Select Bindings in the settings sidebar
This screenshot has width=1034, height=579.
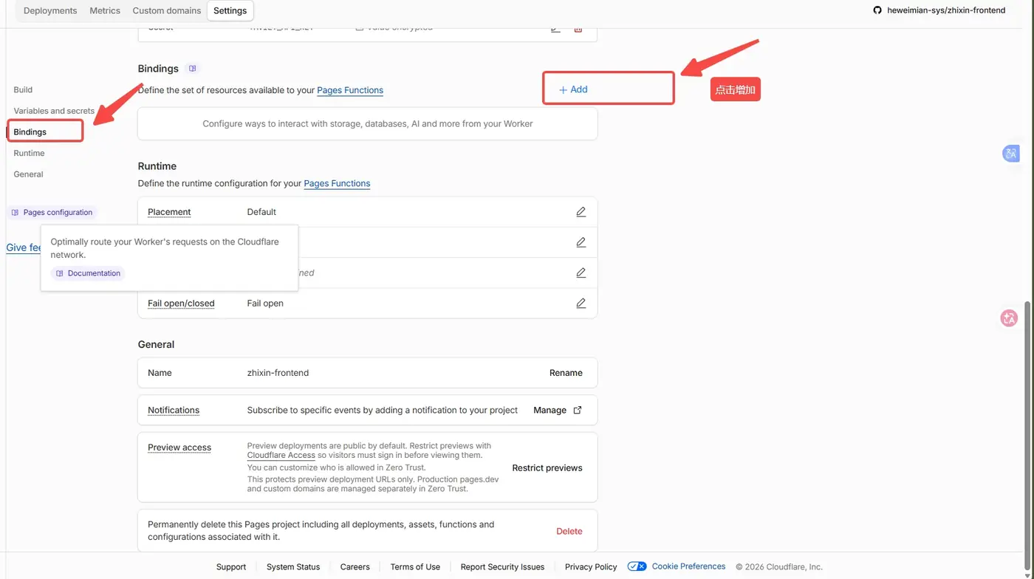(30, 132)
